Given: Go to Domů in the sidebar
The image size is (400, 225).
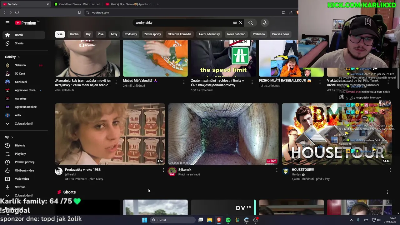Looking at the screenshot, I should point(24,35).
